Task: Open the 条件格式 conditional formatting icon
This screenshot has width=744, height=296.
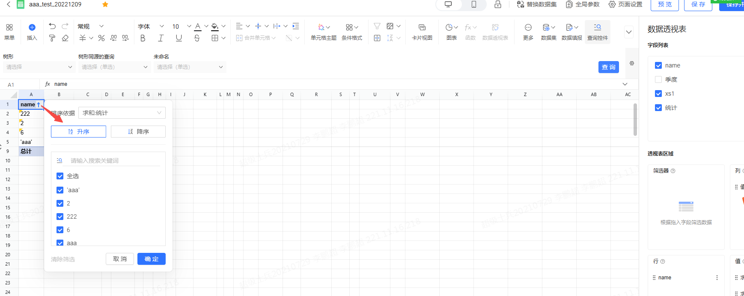Action: (351, 32)
